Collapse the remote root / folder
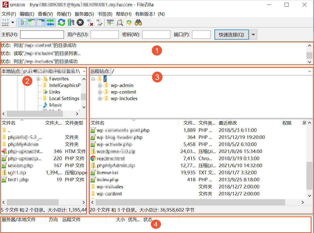The height and width of the screenshot is (233, 314). (x=93, y=79)
